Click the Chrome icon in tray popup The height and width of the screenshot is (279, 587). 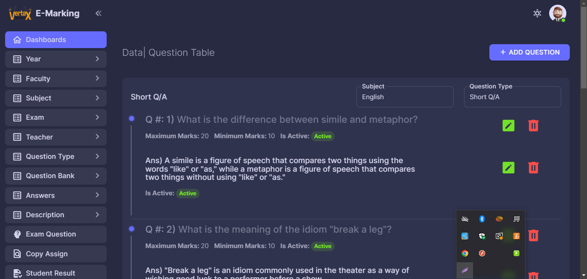465,253
